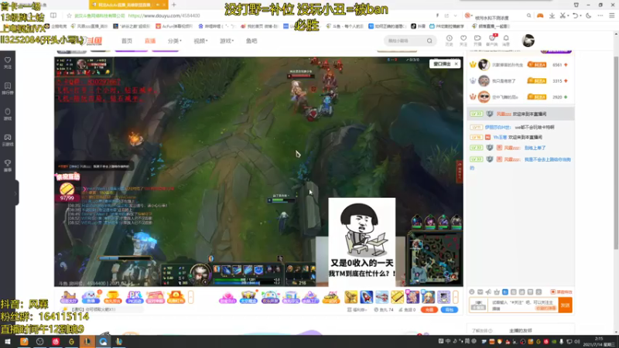Click the megaphone icon in chat toolbar
The width and height of the screenshot is (619, 348).
(x=488, y=292)
